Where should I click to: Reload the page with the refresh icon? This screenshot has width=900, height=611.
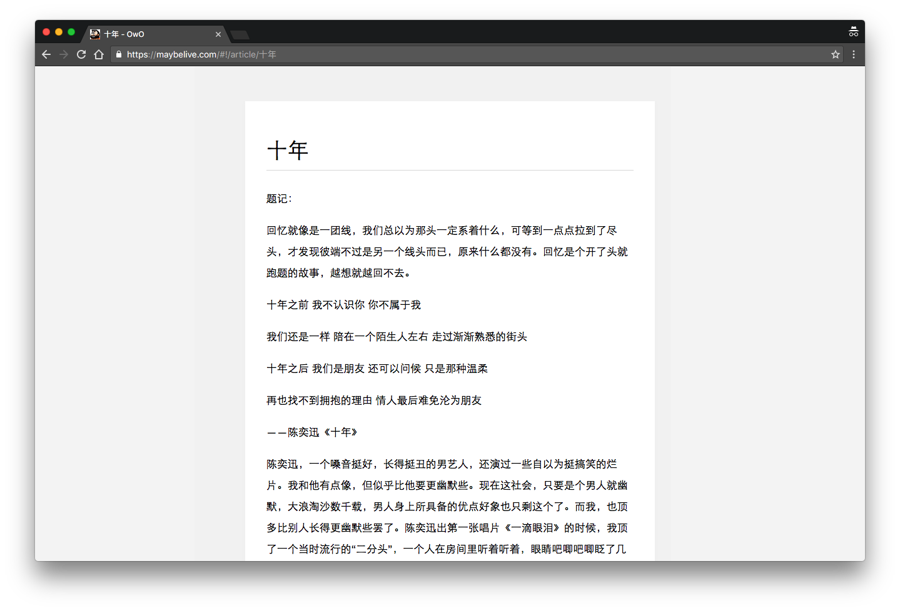point(81,54)
